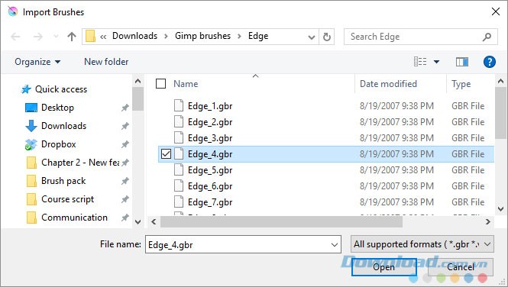Click the Edge_6.gbr file icon
The image size is (508, 287).
click(179, 185)
